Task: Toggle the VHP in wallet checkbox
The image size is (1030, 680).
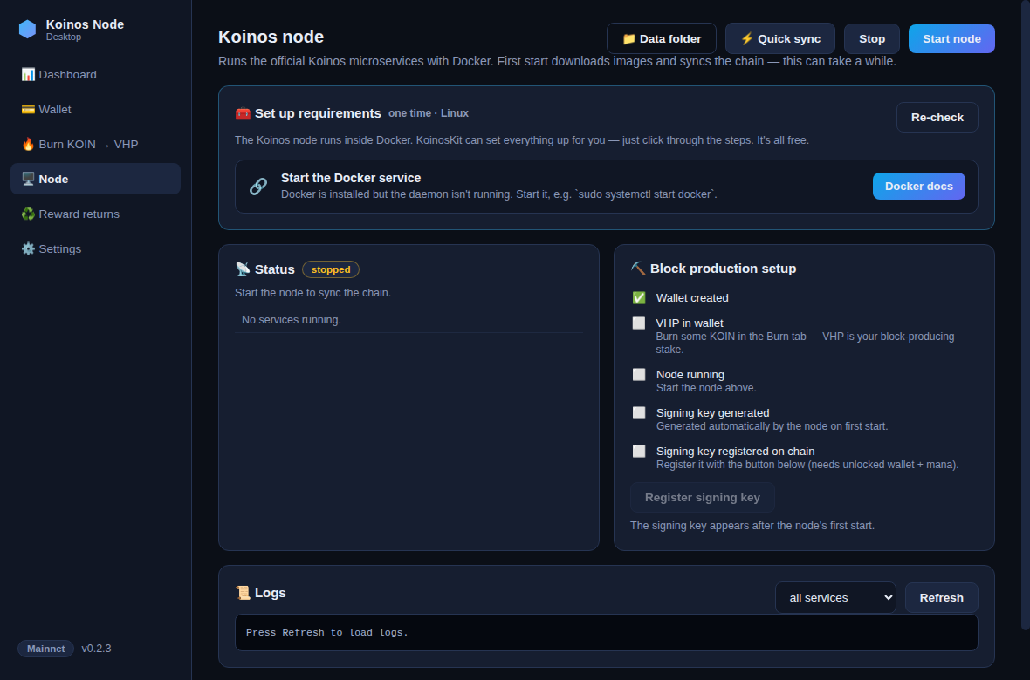Action: pos(638,323)
